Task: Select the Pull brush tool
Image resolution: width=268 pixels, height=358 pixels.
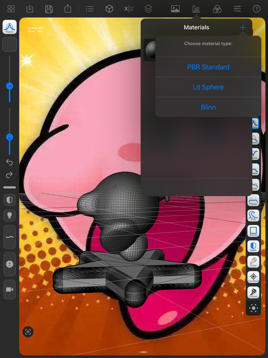Action: pos(253,215)
